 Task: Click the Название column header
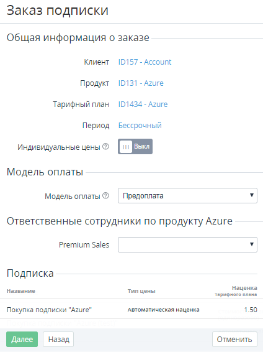point(21,291)
